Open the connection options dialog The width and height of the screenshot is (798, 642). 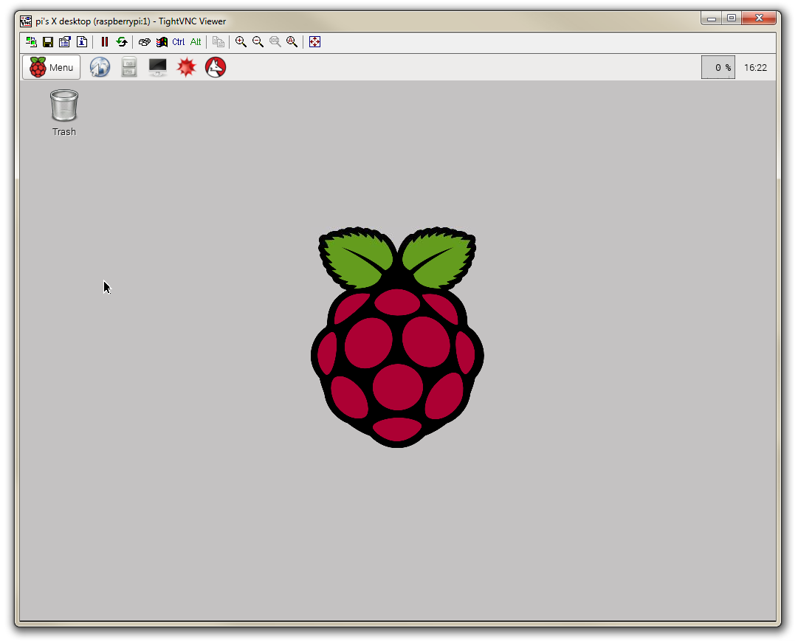pyautogui.click(x=65, y=42)
